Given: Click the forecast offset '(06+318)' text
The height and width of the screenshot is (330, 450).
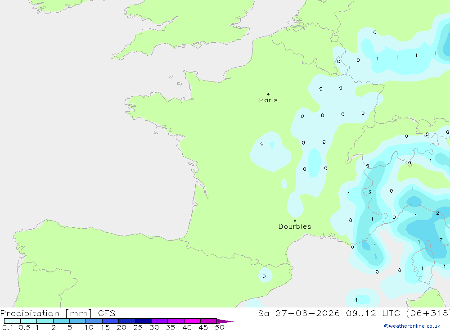Looking at the screenshot, I should tap(428, 313).
